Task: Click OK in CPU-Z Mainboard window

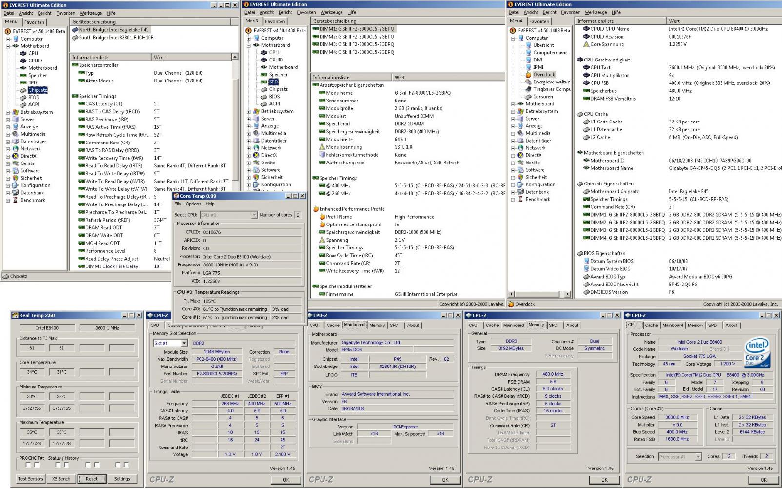Action: tap(445, 480)
